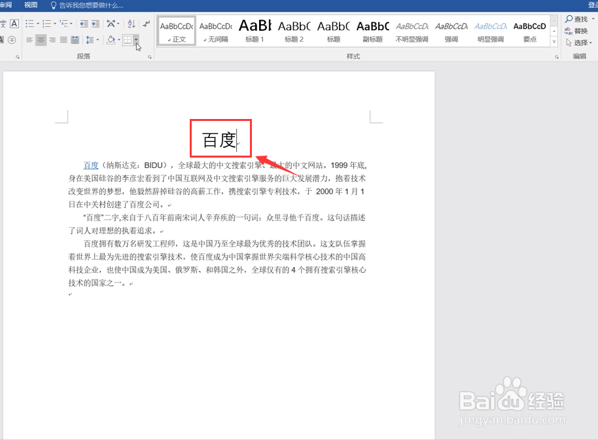Toggle center alignment for the paragraph
This screenshot has width=598, height=440.
coord(41,39)
